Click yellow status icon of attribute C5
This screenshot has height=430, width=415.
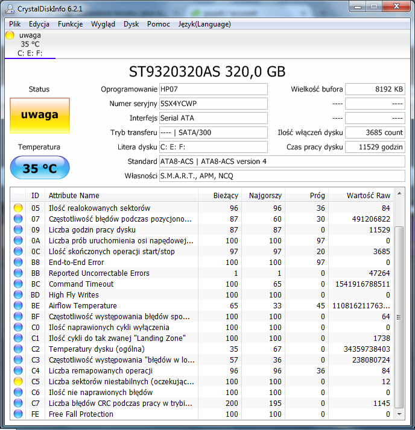coord(18,381)
